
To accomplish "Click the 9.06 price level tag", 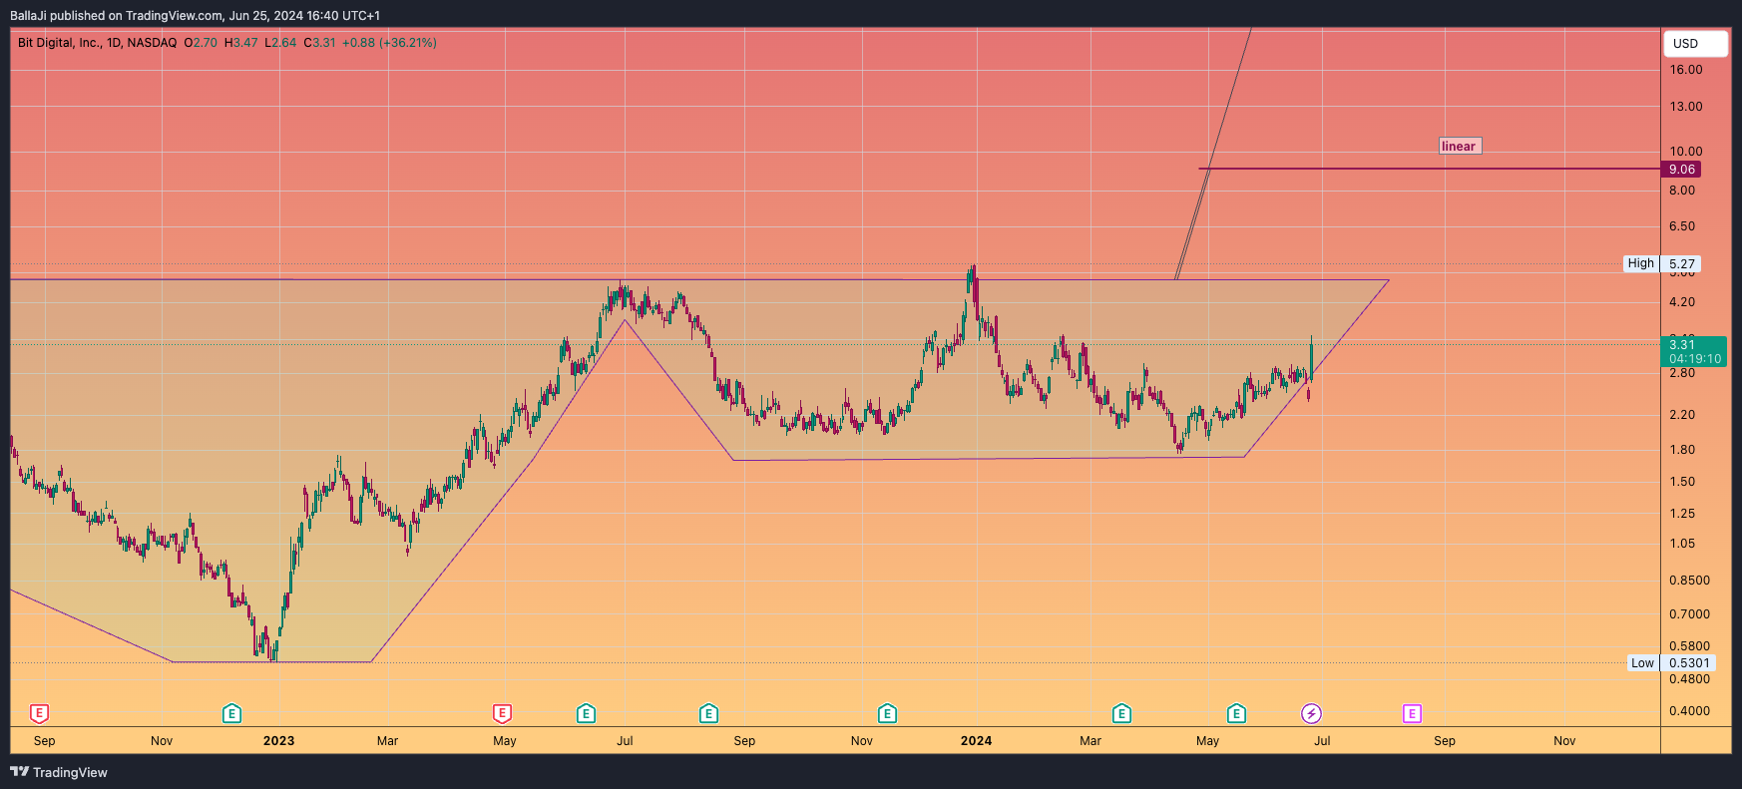I will tap(1681, 170).
